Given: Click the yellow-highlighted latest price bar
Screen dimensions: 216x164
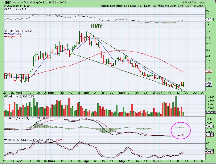Looking at the screenshot, I should (x=183, y=84).
